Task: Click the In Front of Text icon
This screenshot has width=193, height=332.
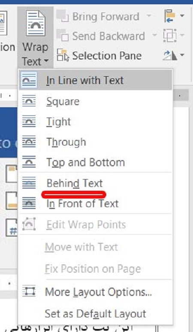Action: [29, 203]
